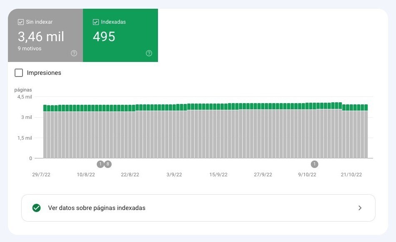
Task: Select the 495 green card value
Action: point(104,37)
